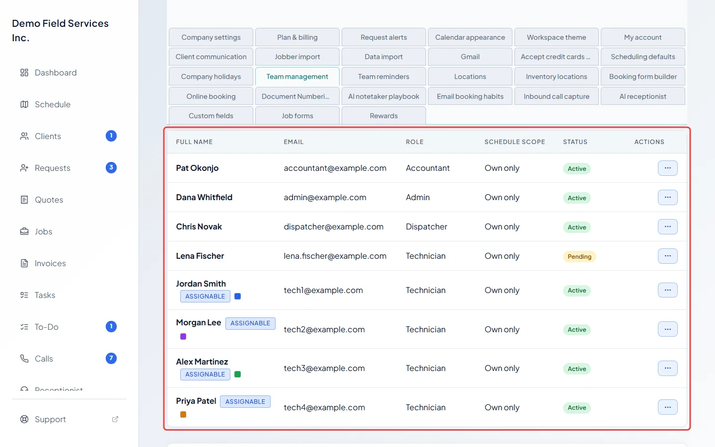Open actions menu for Alex Martinez
The width and height of the screenshot is (715, 447).
click(x=668, y=368)
